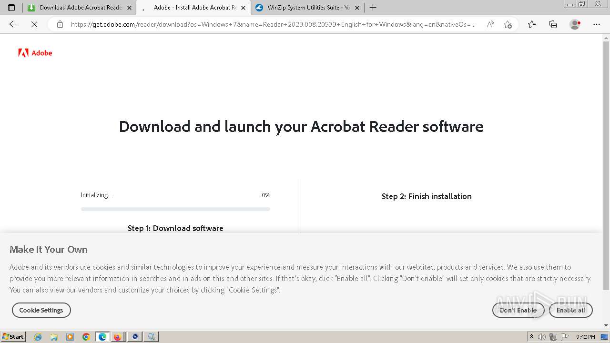610x343 pixels.
Task: Switch to Download Adobe Acrobat Reader tab
Action: (x=80, y=8)
